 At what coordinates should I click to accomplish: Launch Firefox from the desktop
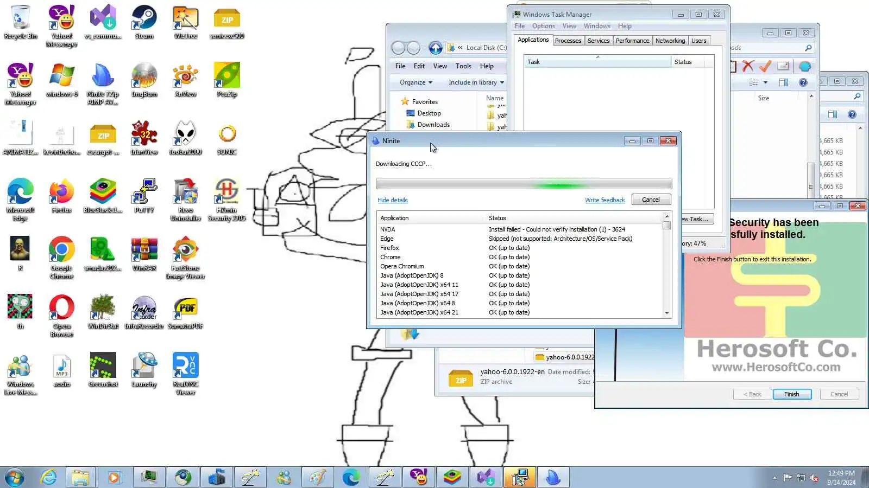tap(62, 196)
